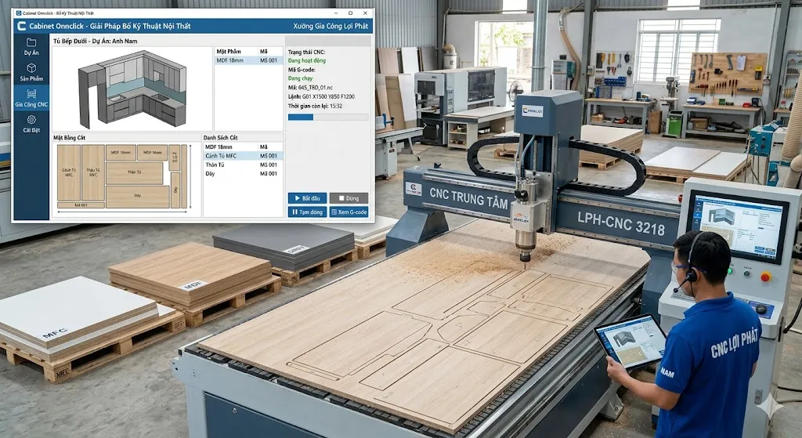Screen dimensions: 802x438
Task: Click the 3D kitchen cabinet preview
Action: pos(132,89)
